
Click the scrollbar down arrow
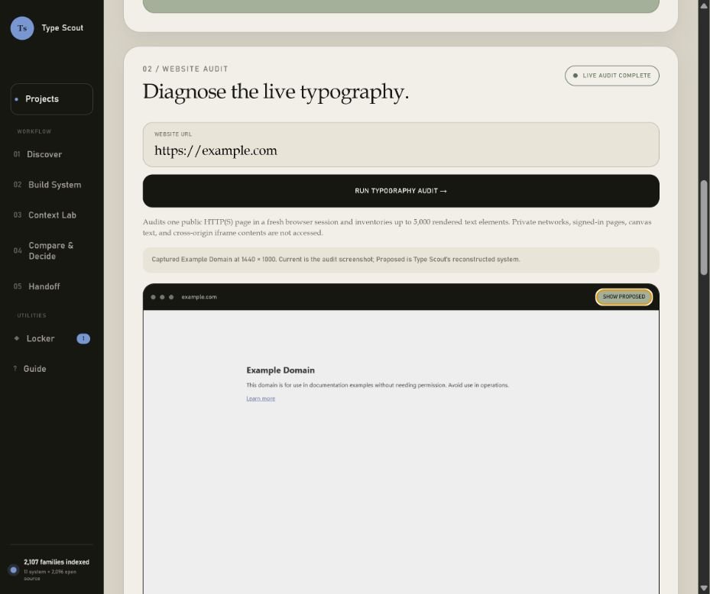tap(703, 589)
